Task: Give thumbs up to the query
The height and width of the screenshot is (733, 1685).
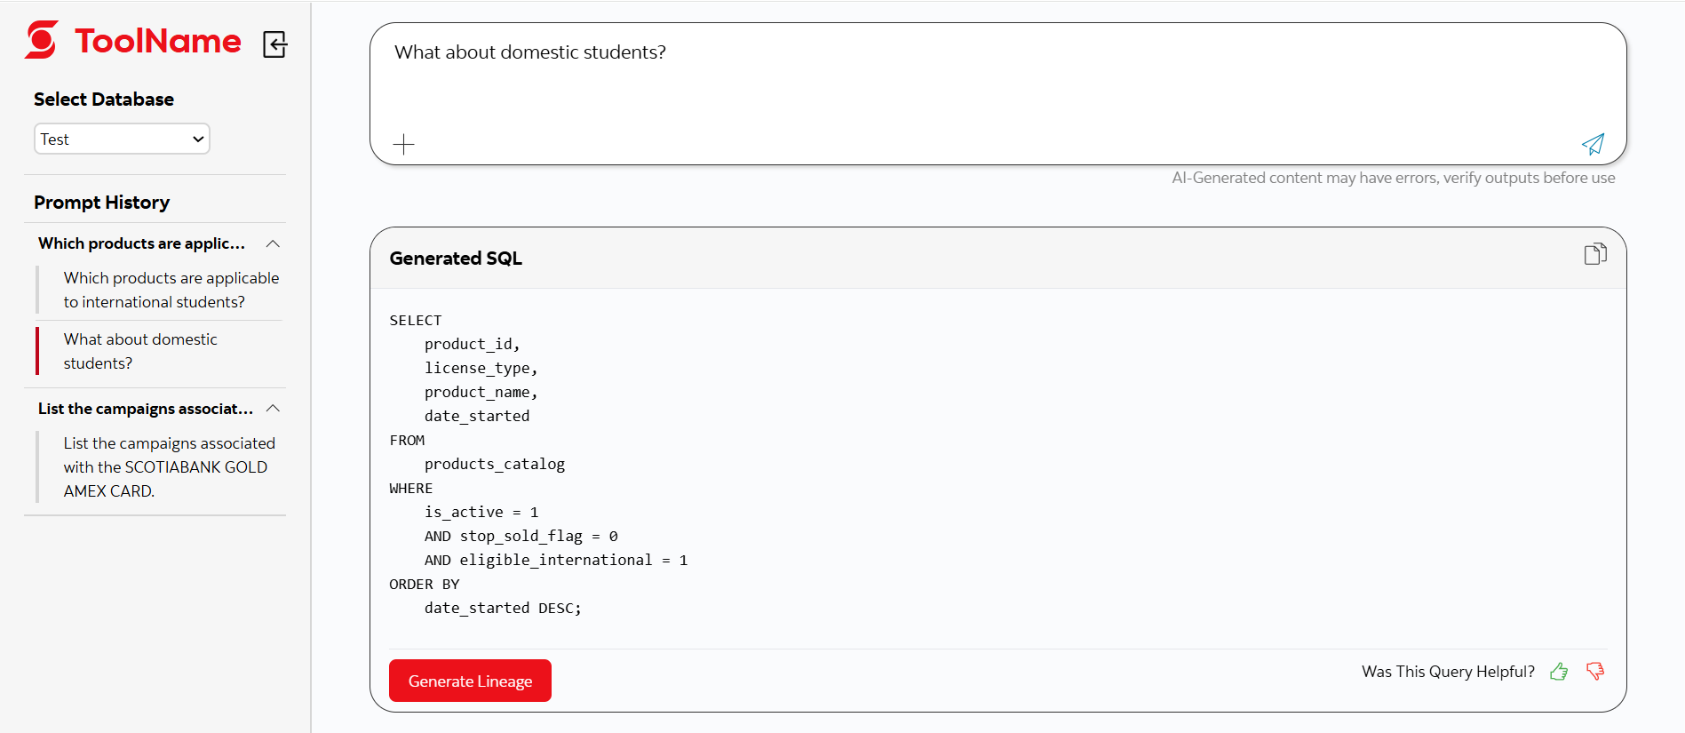Action: 1559,672
